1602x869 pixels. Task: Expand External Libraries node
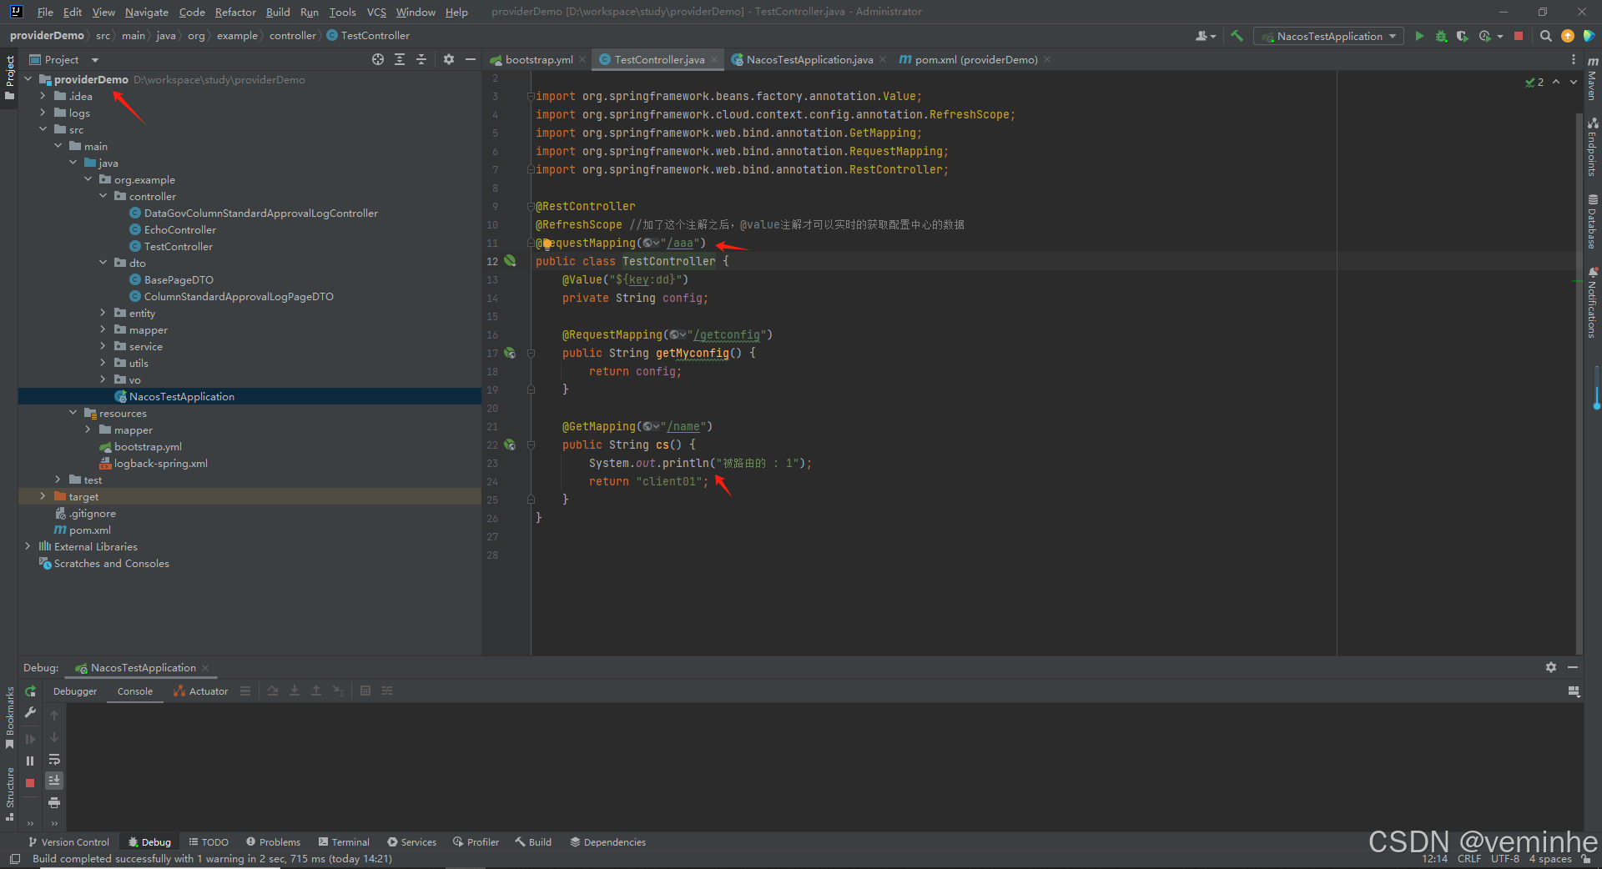pyautogui.click(x=28, y=546)
